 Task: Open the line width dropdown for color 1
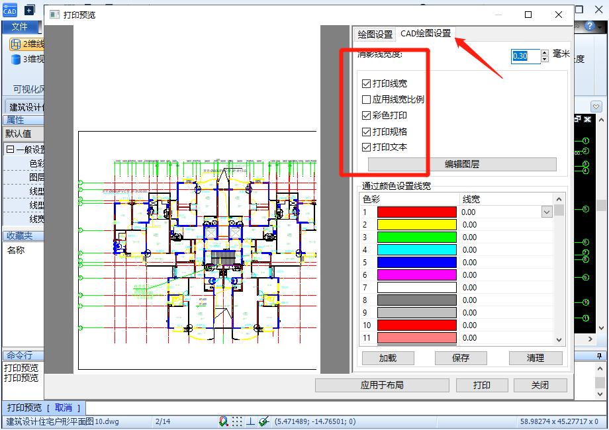(x=546, y=212)
